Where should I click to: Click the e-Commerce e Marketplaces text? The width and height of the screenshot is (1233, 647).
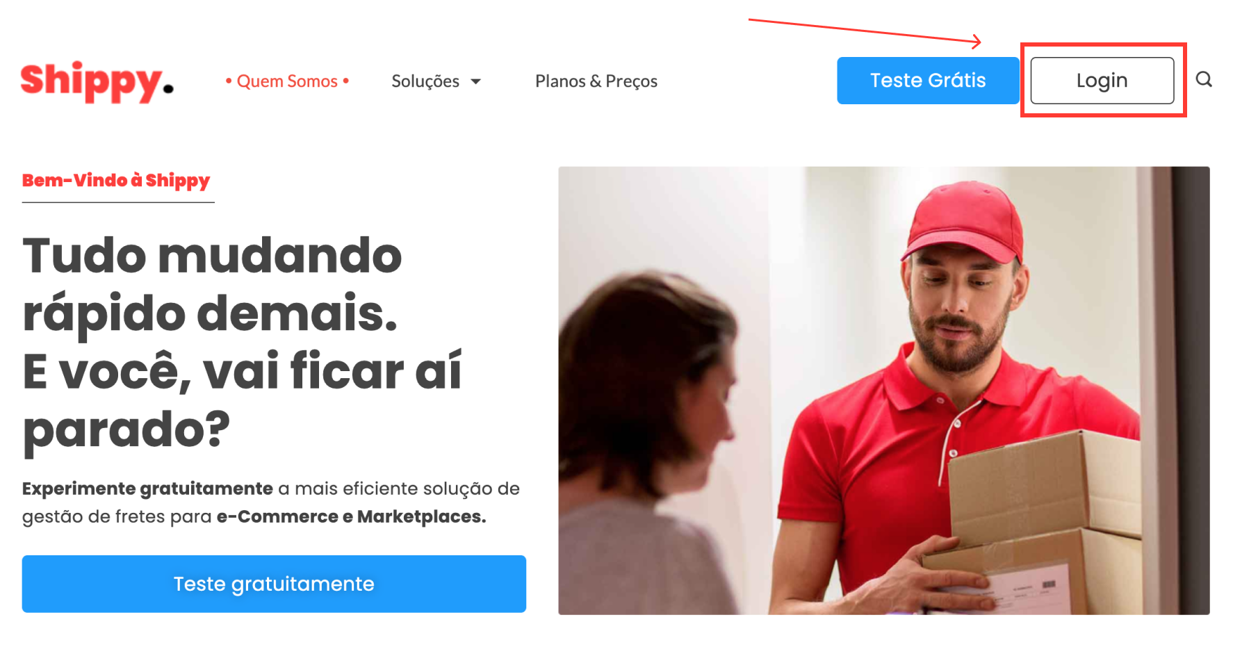click(351, 516)
